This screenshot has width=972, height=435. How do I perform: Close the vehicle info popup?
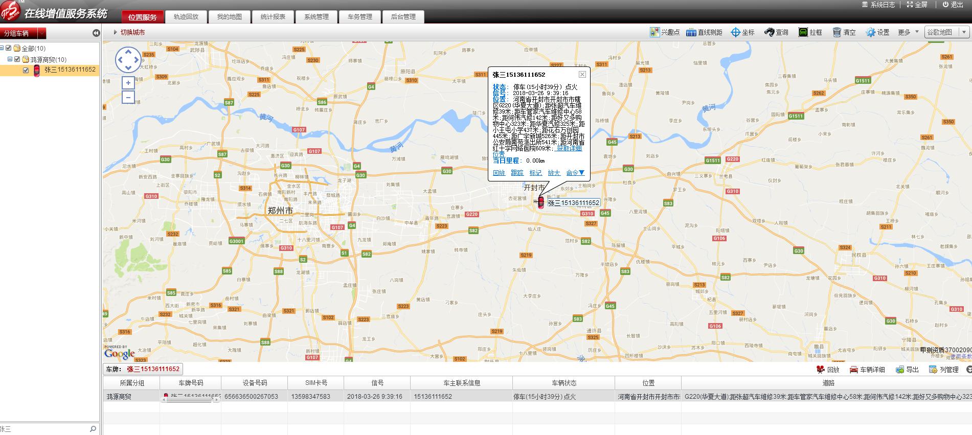tap(582, 75)
